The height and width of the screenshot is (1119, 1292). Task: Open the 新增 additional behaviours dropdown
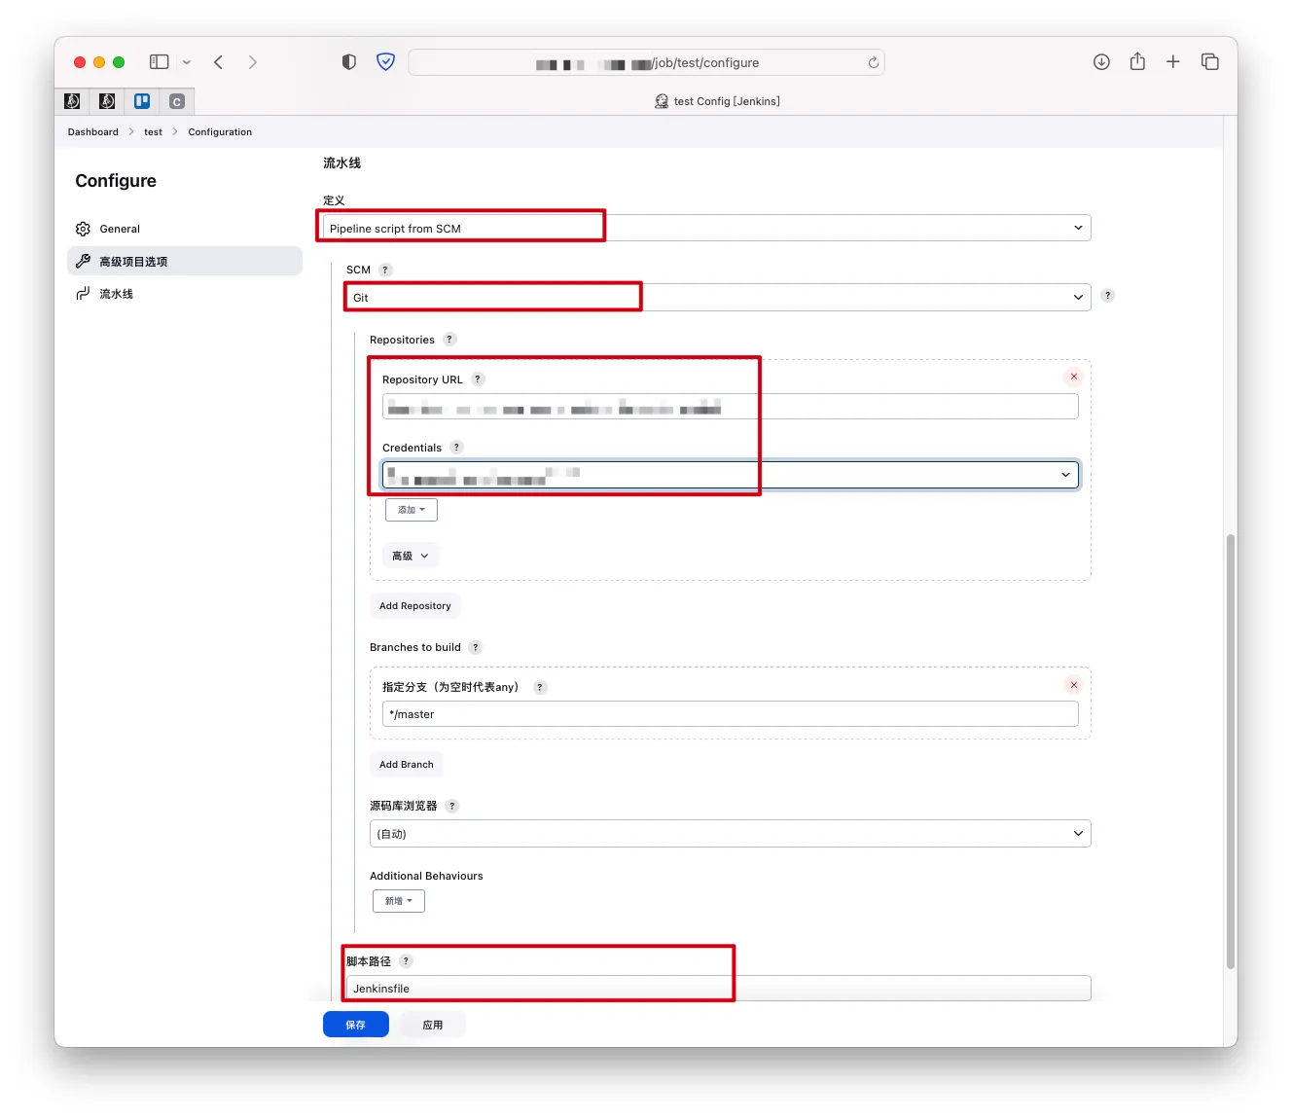399,901
